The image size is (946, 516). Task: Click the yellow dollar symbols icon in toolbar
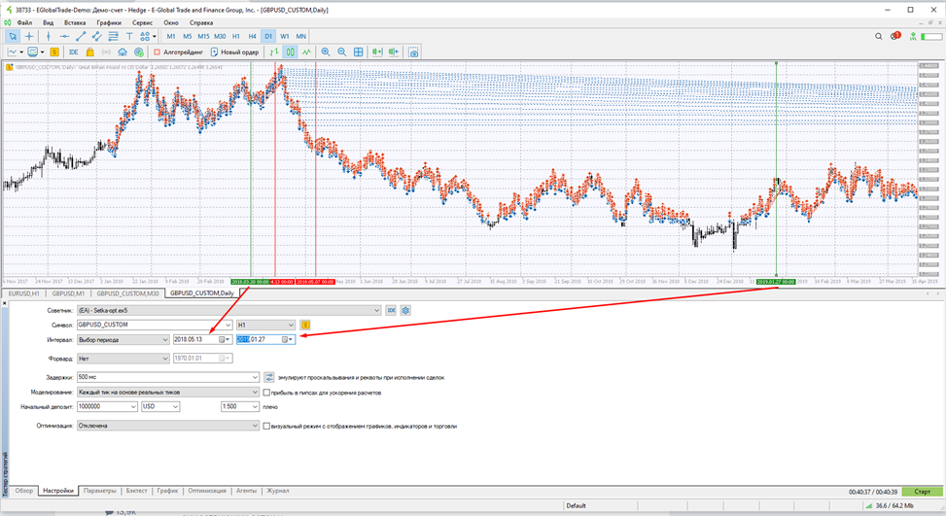(54, 52)
